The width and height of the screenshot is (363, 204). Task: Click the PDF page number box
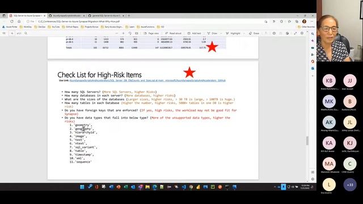(x=12, y=33)
